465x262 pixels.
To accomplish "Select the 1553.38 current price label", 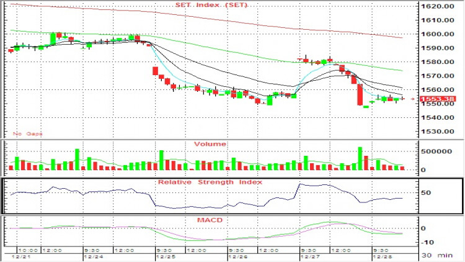I will 438,99.
